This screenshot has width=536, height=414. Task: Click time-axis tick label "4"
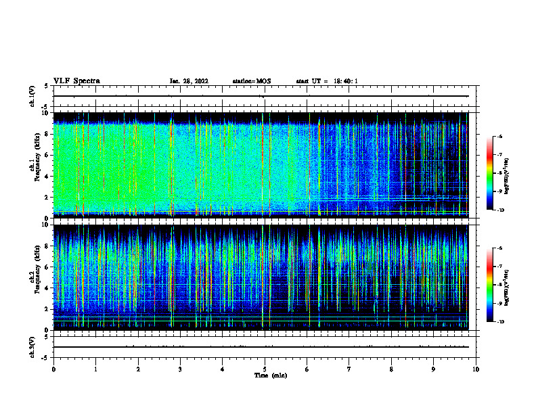pyautogui.click(x=223, y=369)
